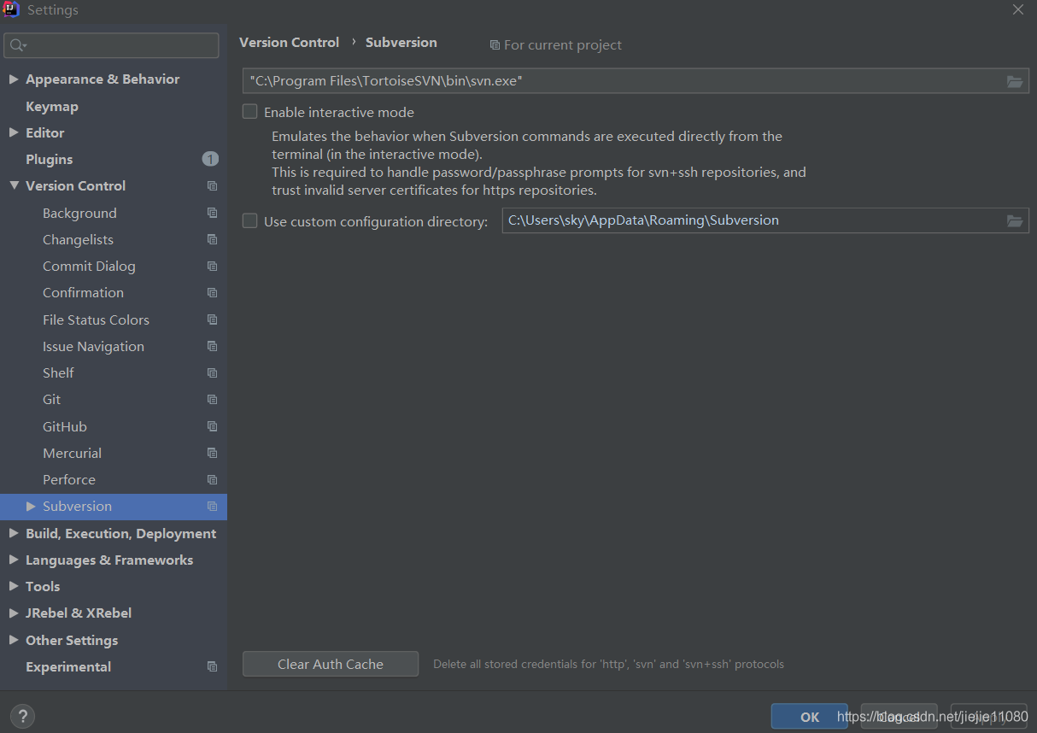This screenshot has width=1037, height=733.
Task: Browse for svn.exe path via folder icon
Action: (1015, 81)
